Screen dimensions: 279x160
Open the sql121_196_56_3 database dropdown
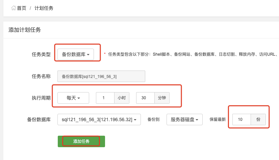point(99,119)
